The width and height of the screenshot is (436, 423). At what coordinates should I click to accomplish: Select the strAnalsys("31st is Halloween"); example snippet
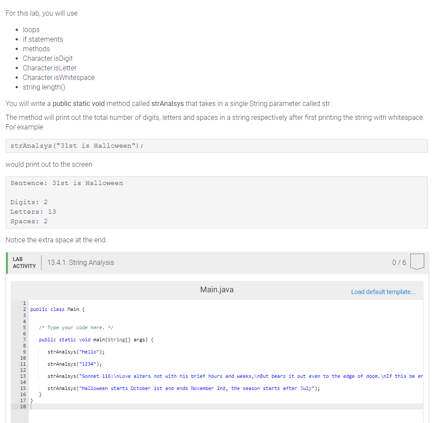(77, 145)
